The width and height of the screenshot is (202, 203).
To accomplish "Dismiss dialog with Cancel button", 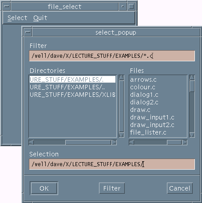I will (180, 188).
